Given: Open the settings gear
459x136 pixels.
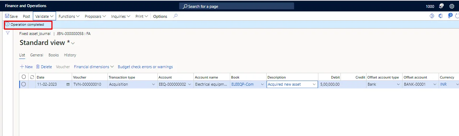Looking at the screenshot, I should [x=452, y=6].
